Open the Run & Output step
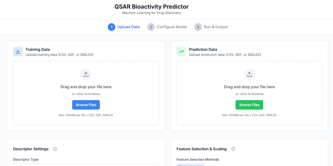The width and height of the screenshot is (333, 166). point(216,27)
